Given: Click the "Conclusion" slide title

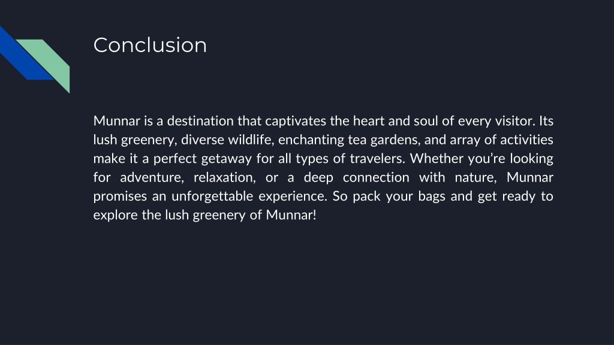Looking at the screenshot, I should coord(150,45).
